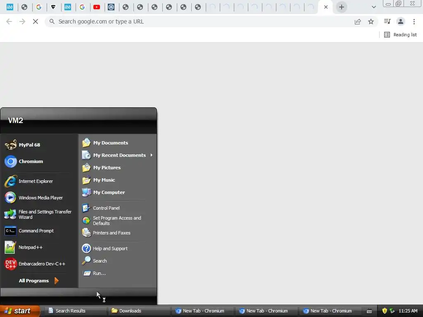Launch Chromium from the Start menu

[x=39, y=161]
